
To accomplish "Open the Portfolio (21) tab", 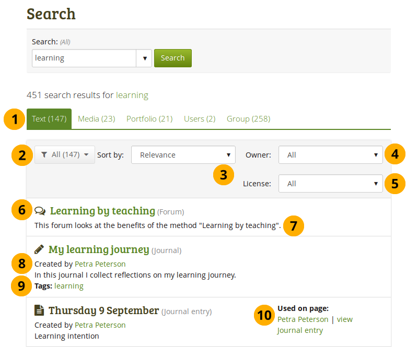I will coord(149,119).
